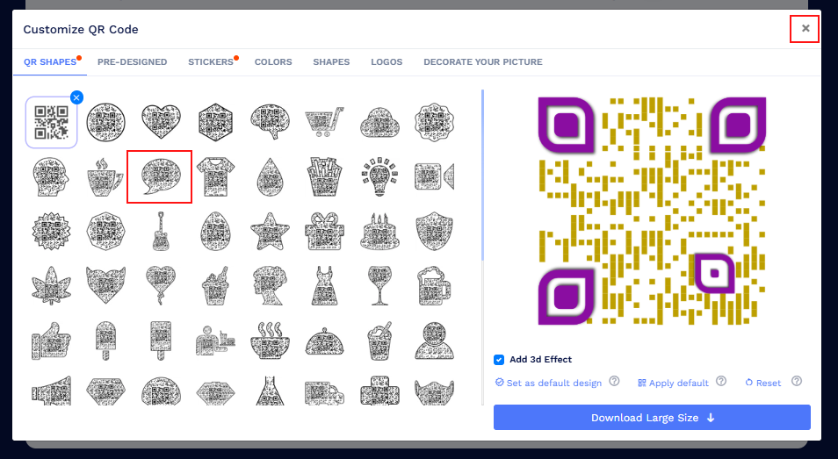The image size is (838, 459).
Task: Pick the user avatar QR shape
Action: point(435,341)
